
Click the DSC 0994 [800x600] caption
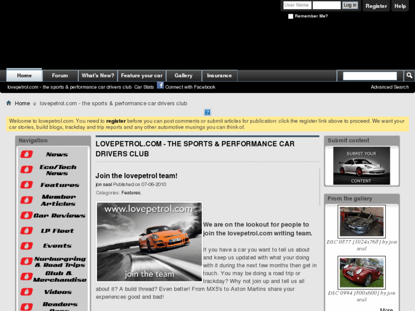(361, 296)
